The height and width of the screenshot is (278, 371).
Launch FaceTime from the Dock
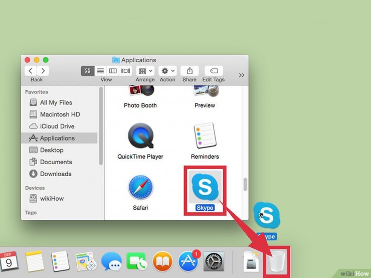pos(136,262)
